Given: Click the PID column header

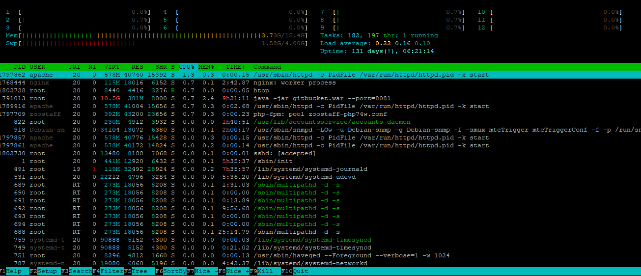Looking at the screenshot, I should click(x=20, y=67).
